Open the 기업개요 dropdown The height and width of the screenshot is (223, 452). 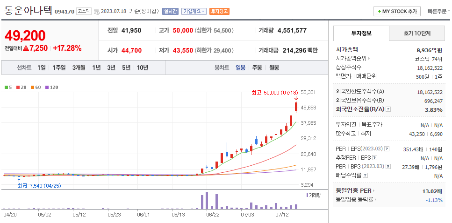point(194,12)
